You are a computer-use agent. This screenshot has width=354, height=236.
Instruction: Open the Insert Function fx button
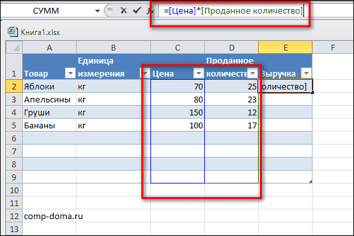pos(150,10)
